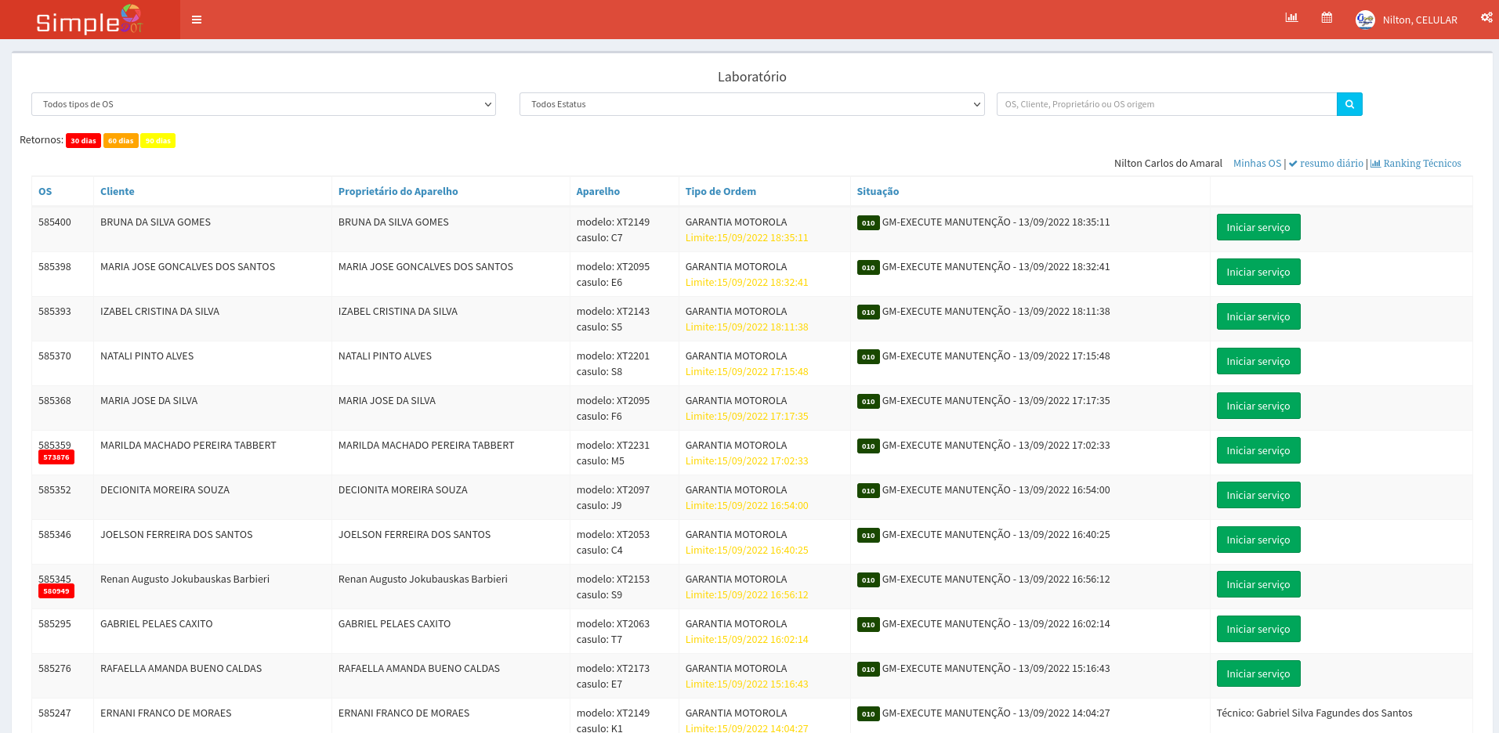
Task: Sort by the Situação column header
Action: pos(878,192)
